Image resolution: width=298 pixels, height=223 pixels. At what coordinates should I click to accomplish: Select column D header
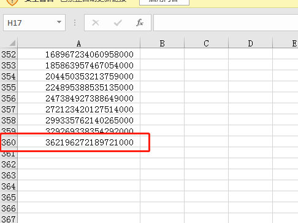pyautogui.click(x=250, y=43)
